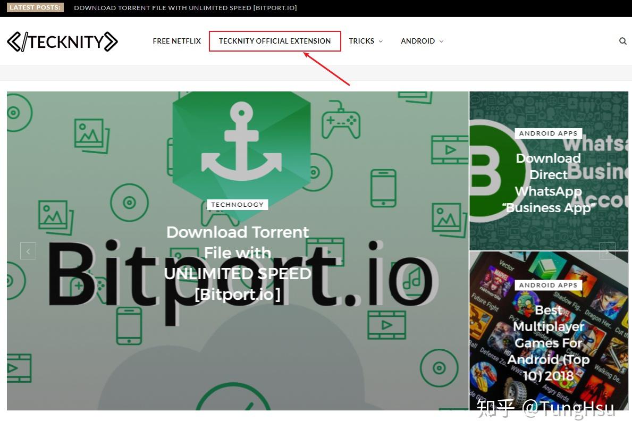Show next slide with right arrow
The width and height of the screenshot is (632, 437).
coord(608,251)
